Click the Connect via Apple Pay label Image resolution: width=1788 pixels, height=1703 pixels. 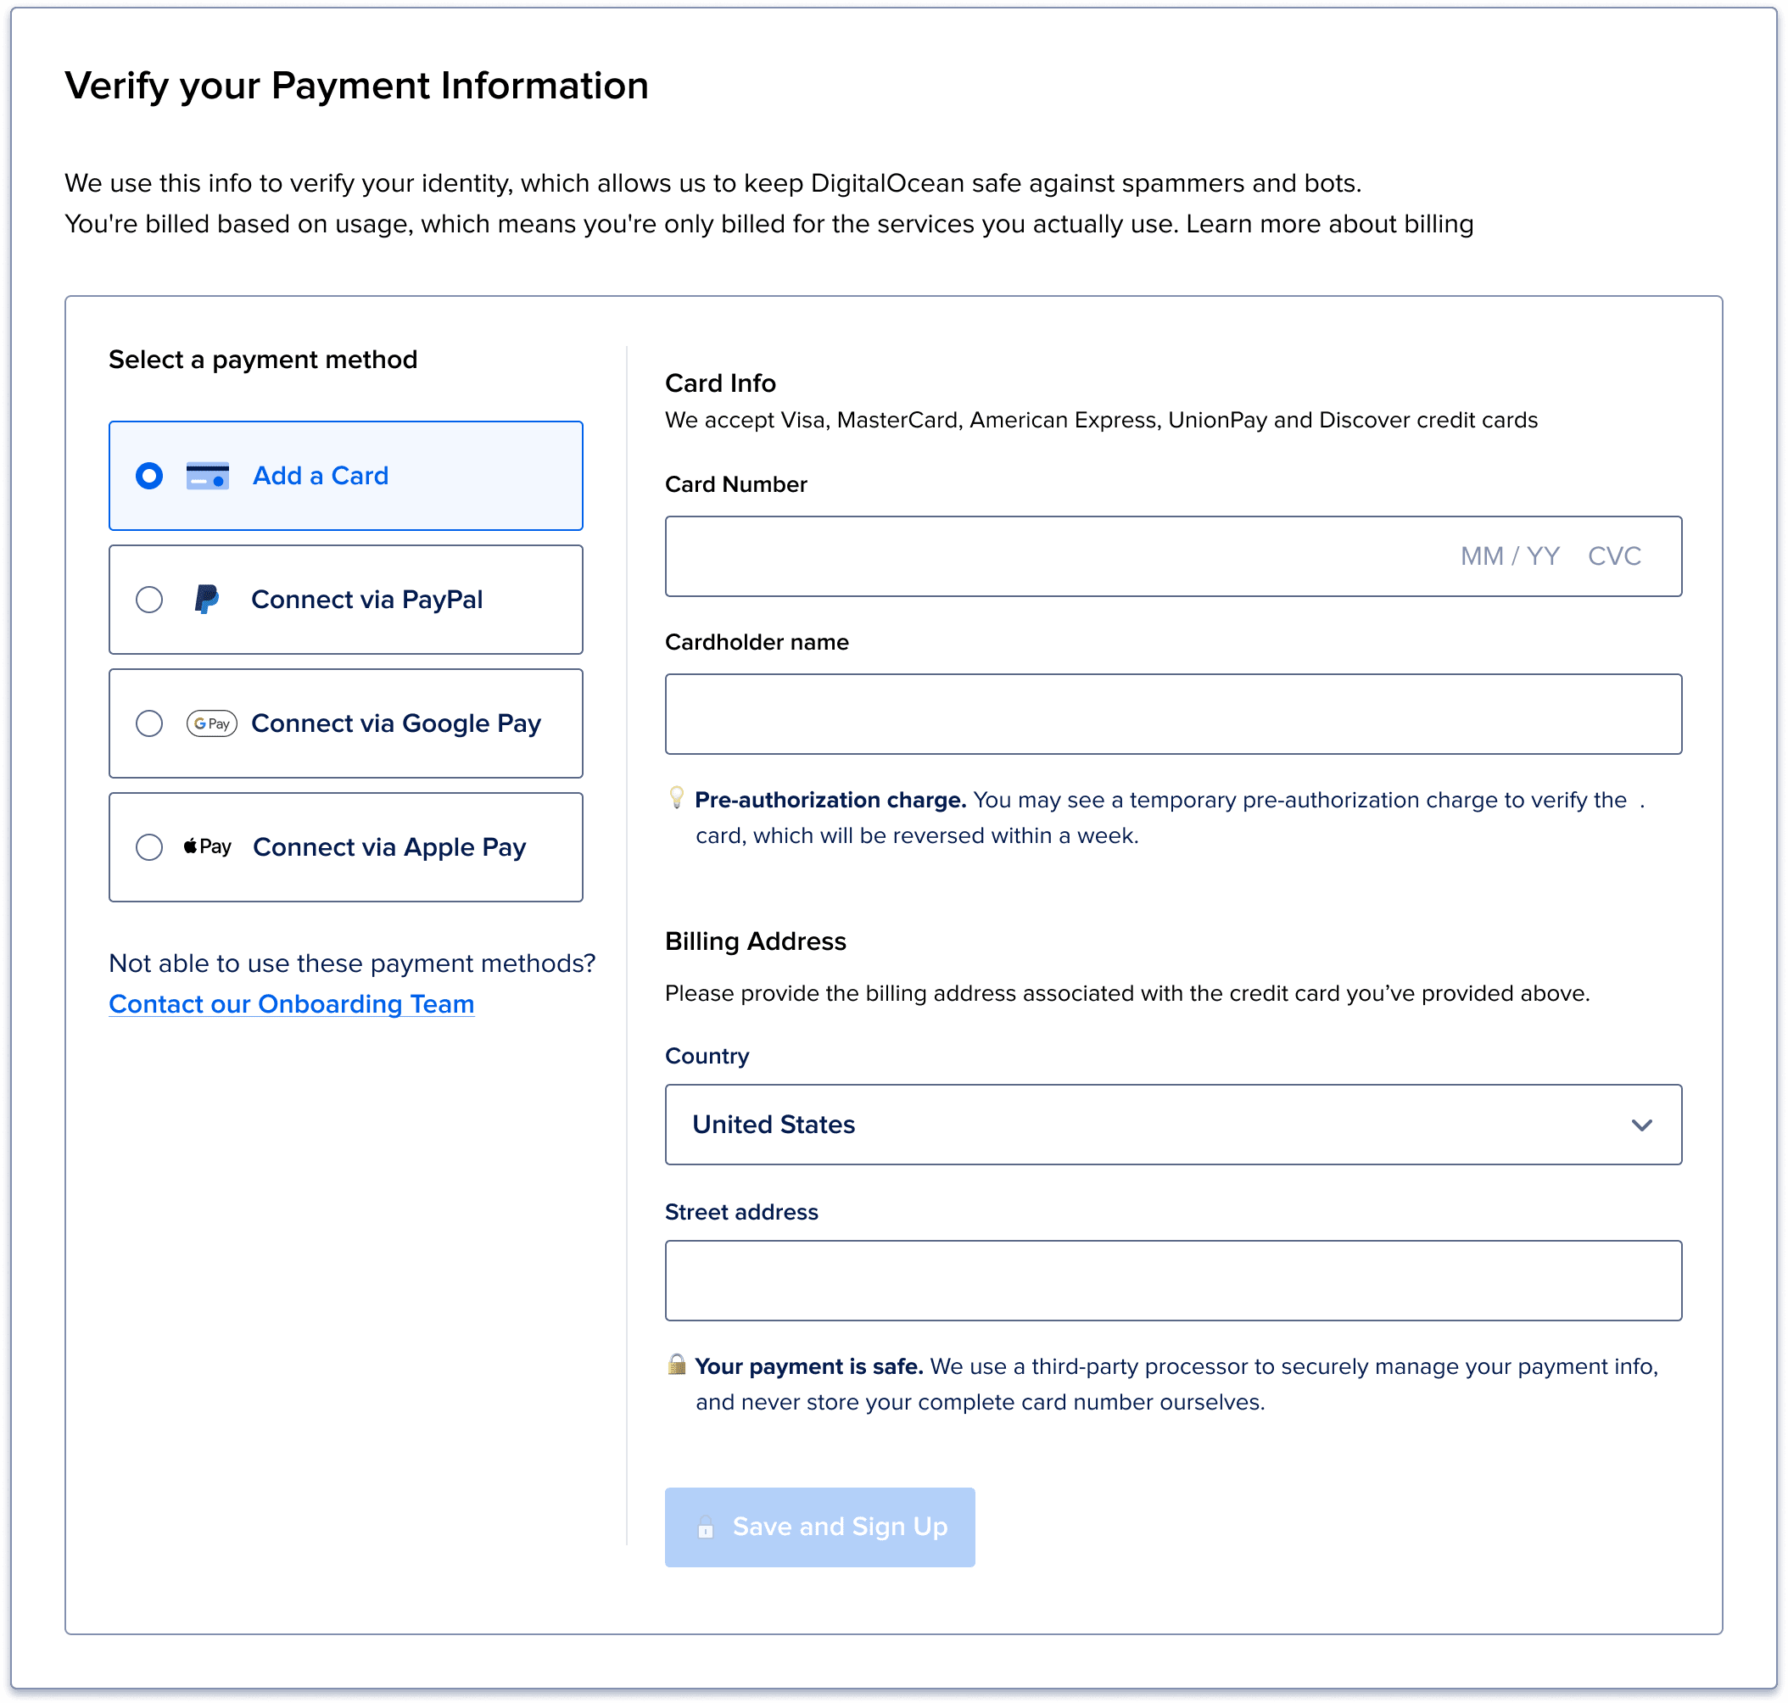389,847
